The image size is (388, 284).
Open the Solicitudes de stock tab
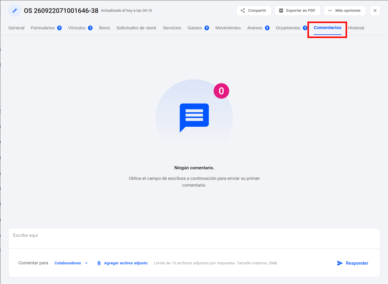coord(136,28)
